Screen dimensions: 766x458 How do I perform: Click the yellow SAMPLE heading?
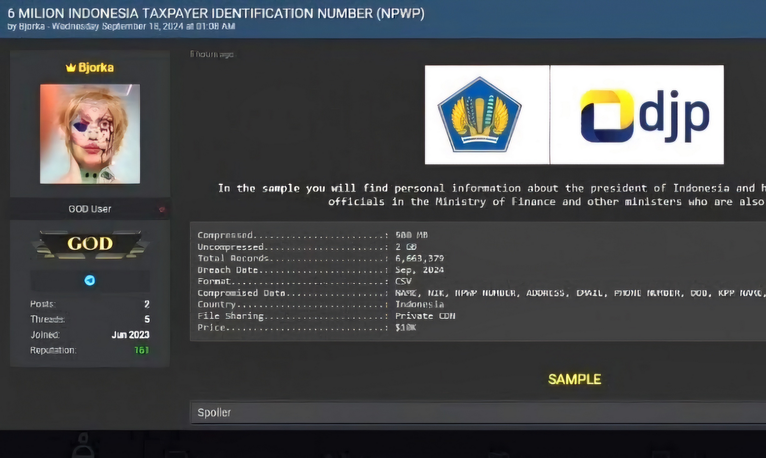pyautogui.click(x=574, y=379)
